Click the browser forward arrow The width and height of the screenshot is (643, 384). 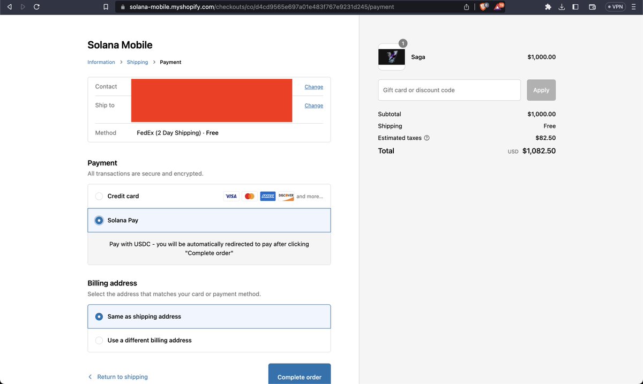23,7
